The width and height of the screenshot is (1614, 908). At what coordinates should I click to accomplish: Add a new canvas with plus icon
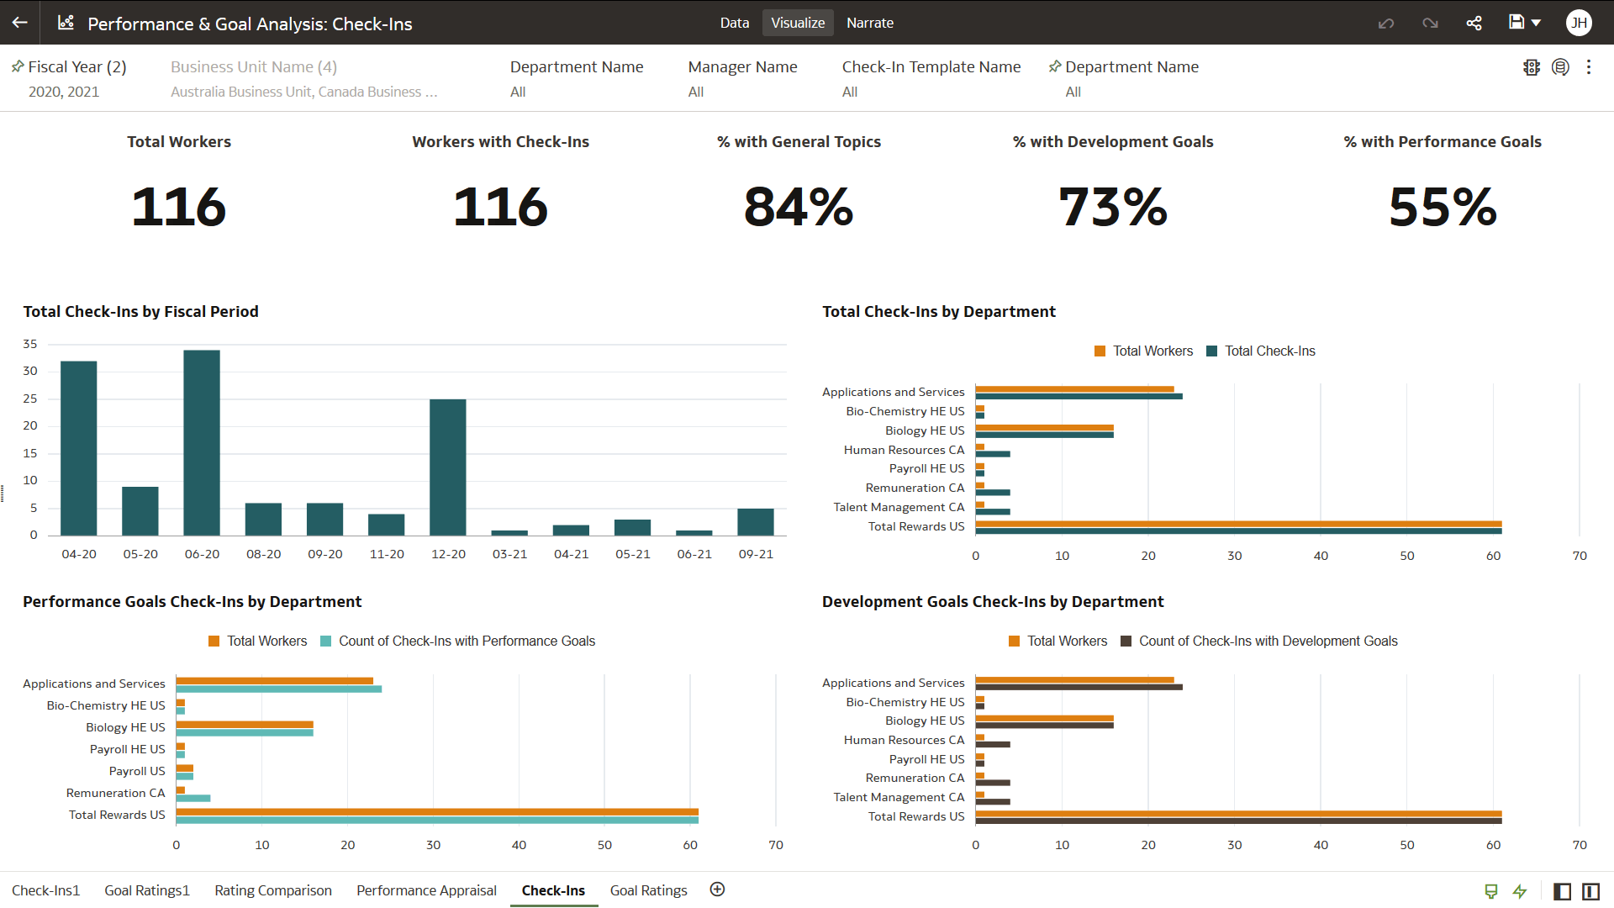[x=717, y=890]
